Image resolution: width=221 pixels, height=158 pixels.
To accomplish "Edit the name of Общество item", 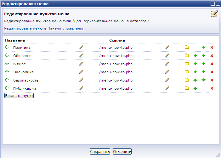I will (x=81, y=55).
